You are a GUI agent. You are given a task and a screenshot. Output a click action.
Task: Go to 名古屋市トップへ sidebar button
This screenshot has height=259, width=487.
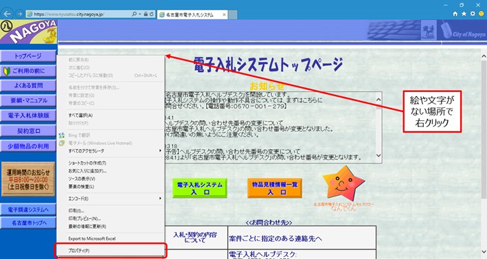coord(28,223)
